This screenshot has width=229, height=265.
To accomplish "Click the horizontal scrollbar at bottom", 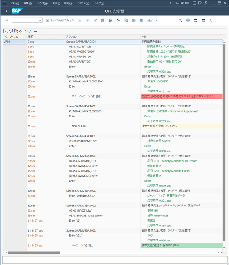I will [110, 253].
